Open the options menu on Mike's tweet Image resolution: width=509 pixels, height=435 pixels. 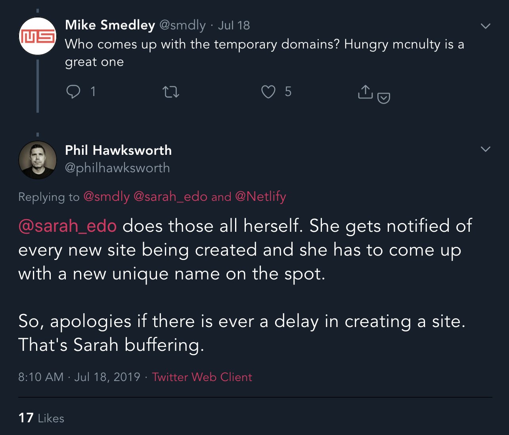tap(485, 26)
